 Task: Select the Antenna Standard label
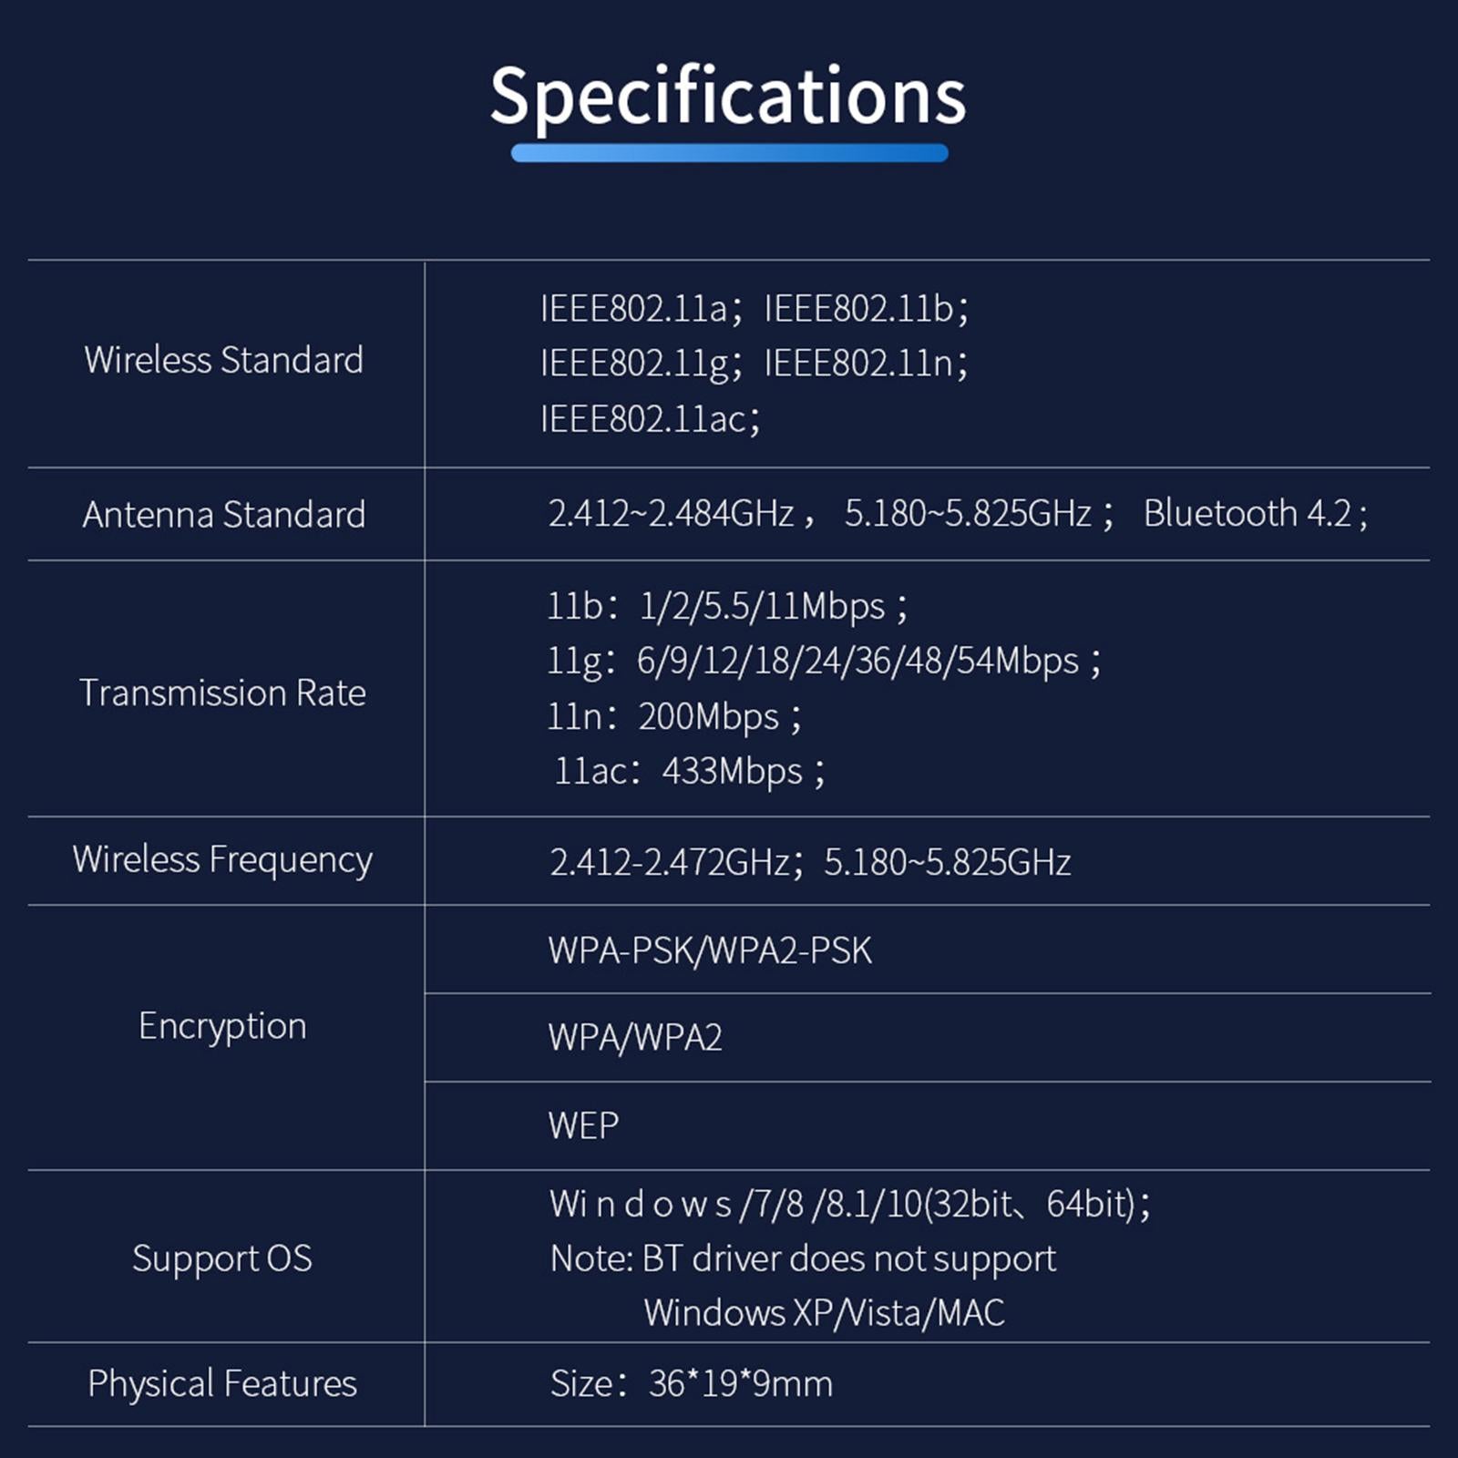tap(223, 515)
